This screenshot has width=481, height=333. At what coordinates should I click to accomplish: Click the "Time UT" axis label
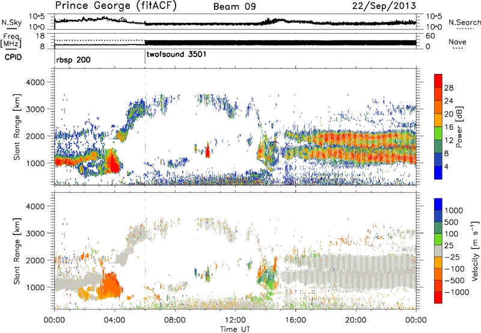click(235, 329)
